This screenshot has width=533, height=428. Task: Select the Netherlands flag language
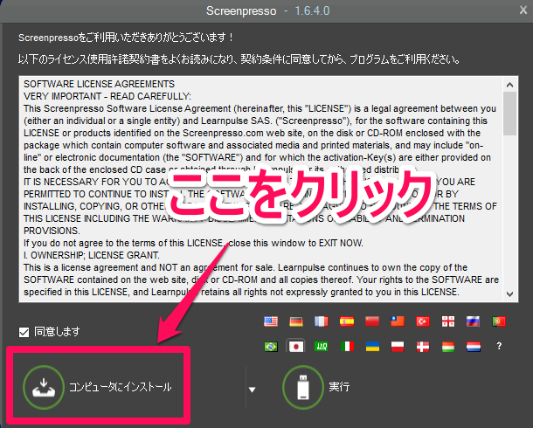click(474, 347)
